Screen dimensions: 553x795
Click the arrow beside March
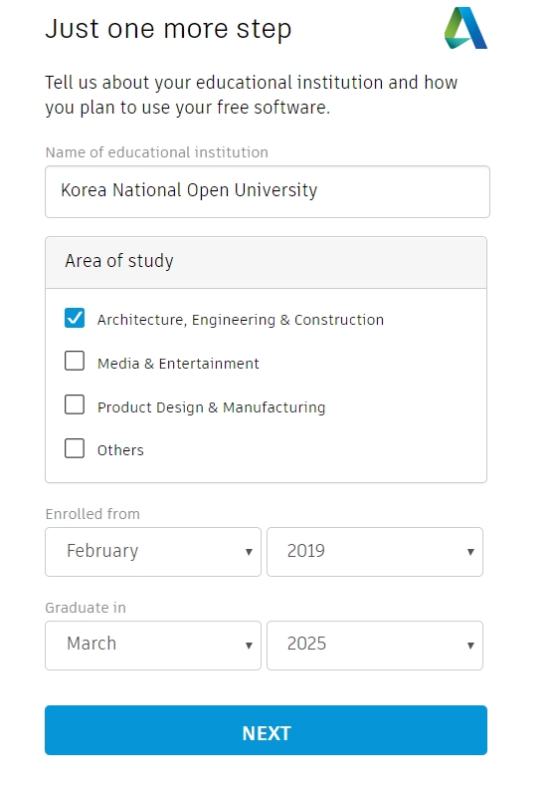[249, 646]
